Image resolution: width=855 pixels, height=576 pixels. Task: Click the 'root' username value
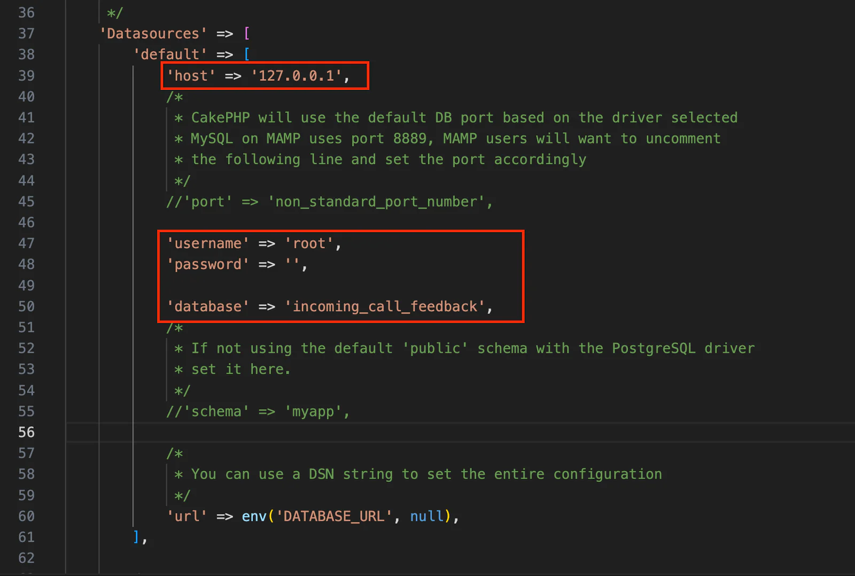point(309,244)
